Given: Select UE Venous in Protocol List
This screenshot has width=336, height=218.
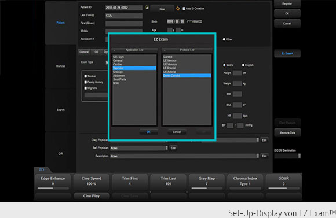Looking at the screenshot, I should click(187, 64).
